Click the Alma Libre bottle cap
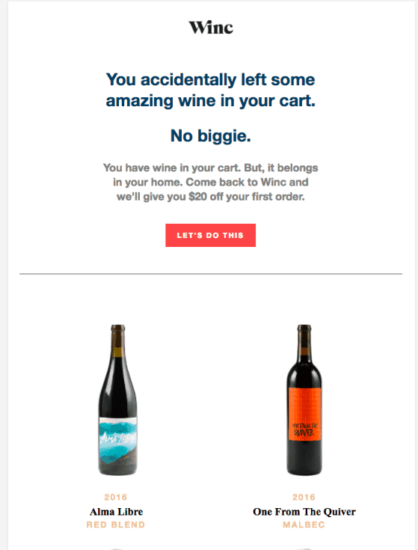 [118, 329]
